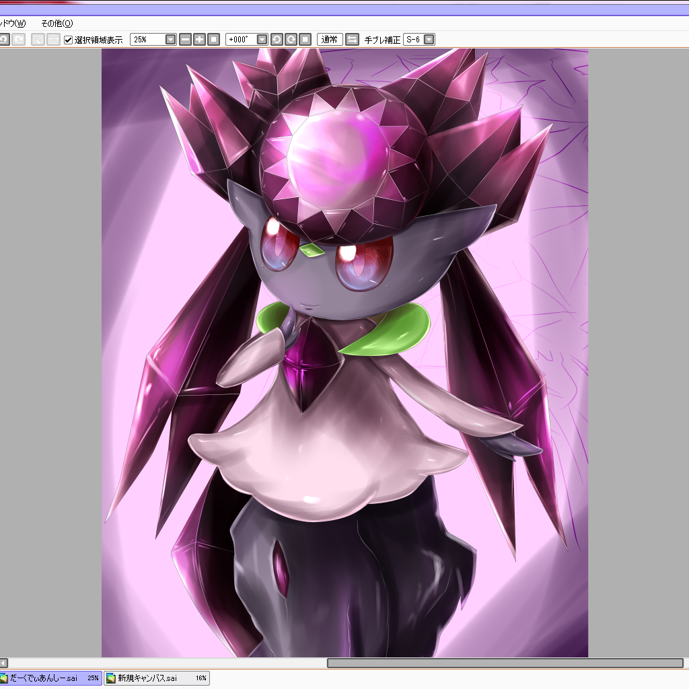
Task: Switch to the だーくでぃあんしー.sai canvas tab
Action: (x=50, y=678)
